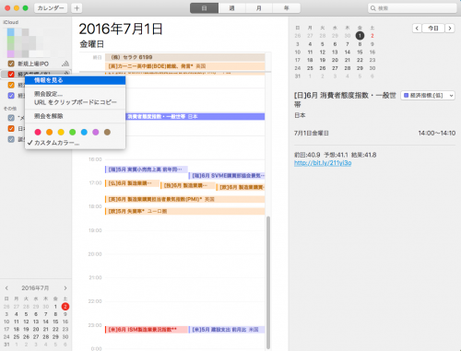Click the search magnifier icon
The width and height of the screenshot is (461, 351).
point(372,8)
